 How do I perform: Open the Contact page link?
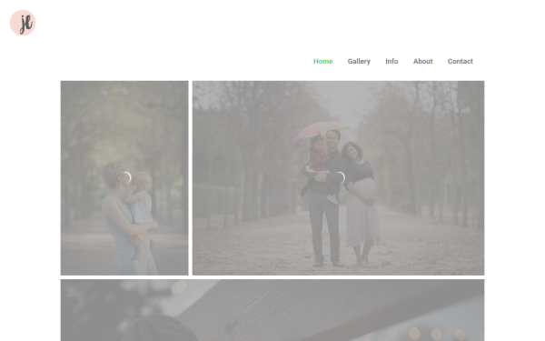461,61
